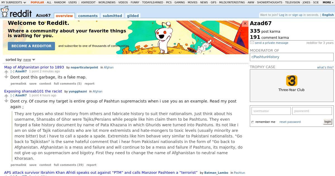Image resolution: width=335 pixels, height=176 pixels.
Task: Click the envelope icon for private message
Action: point(252,43)
